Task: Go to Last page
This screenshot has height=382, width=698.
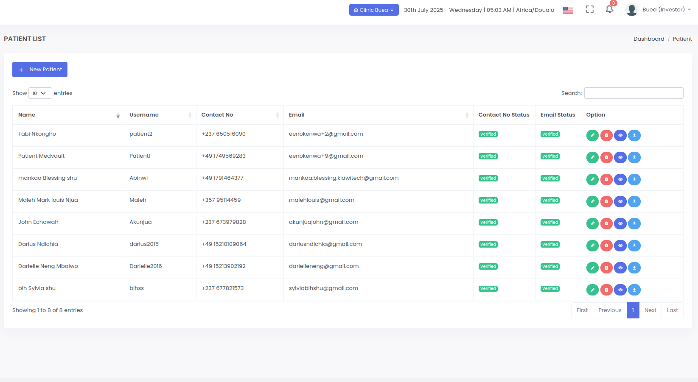Action: 672,310
